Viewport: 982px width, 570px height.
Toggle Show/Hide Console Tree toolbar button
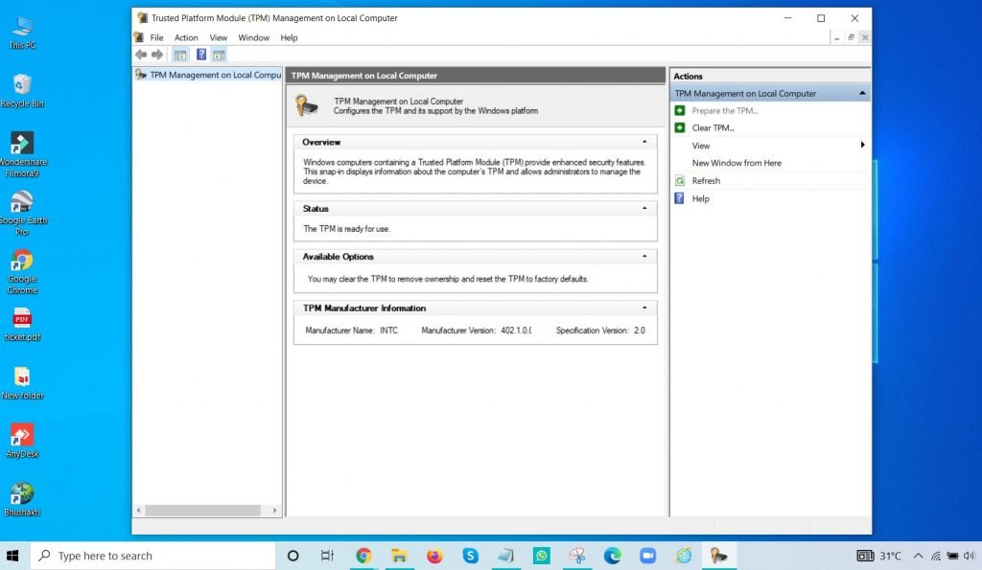180,55
